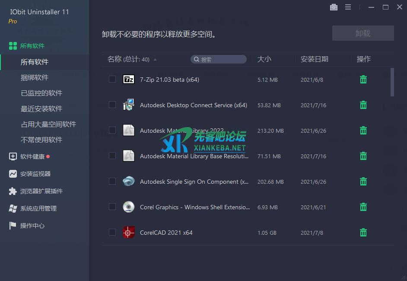
Task: Sort list by the 名称 column arrow
Action: [x=155, y=60]
